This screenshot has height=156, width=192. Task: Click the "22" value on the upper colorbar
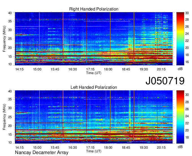pyautogui.click(x=187, y=41)
